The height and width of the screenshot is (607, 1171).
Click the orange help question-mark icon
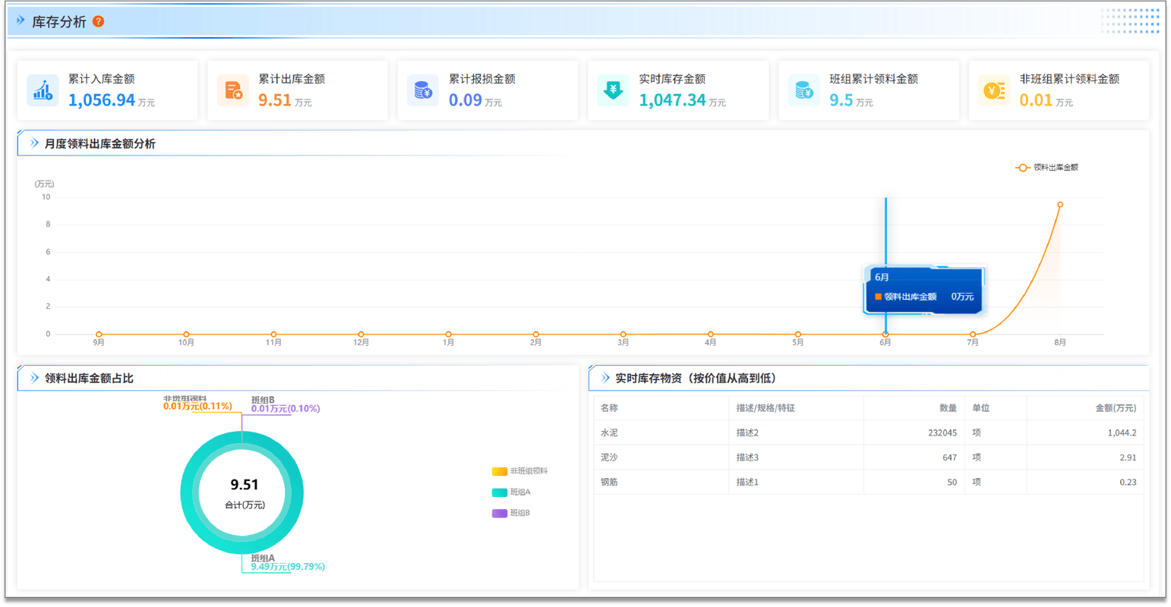point(98,21)
